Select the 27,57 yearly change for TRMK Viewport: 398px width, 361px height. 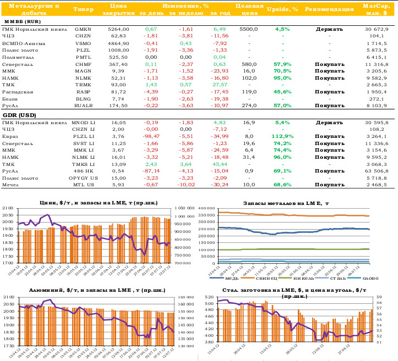(220, 85)
